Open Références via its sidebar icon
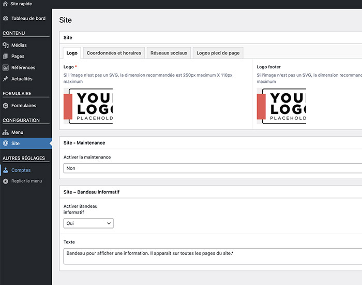This screenshot has height=285, width=362. click(6, 67)
